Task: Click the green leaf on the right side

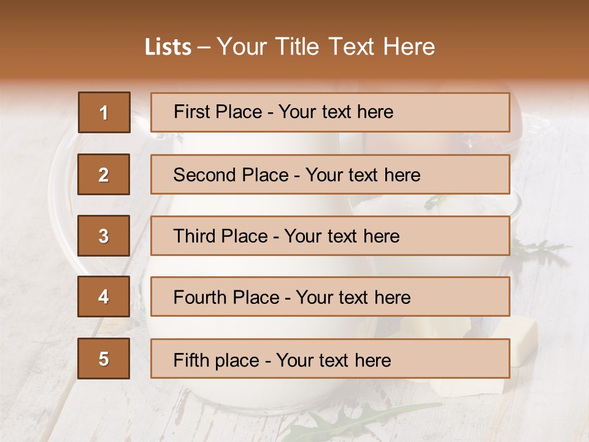Action: 540,249
